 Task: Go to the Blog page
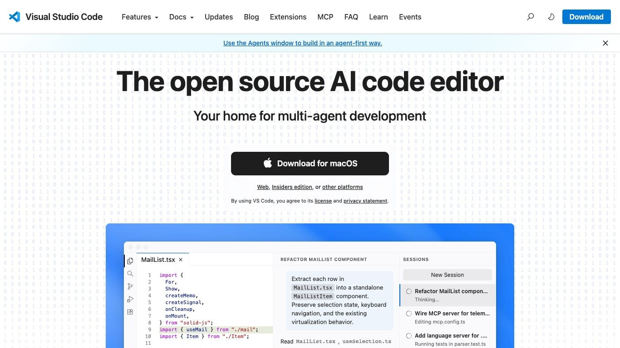point(251,17)
